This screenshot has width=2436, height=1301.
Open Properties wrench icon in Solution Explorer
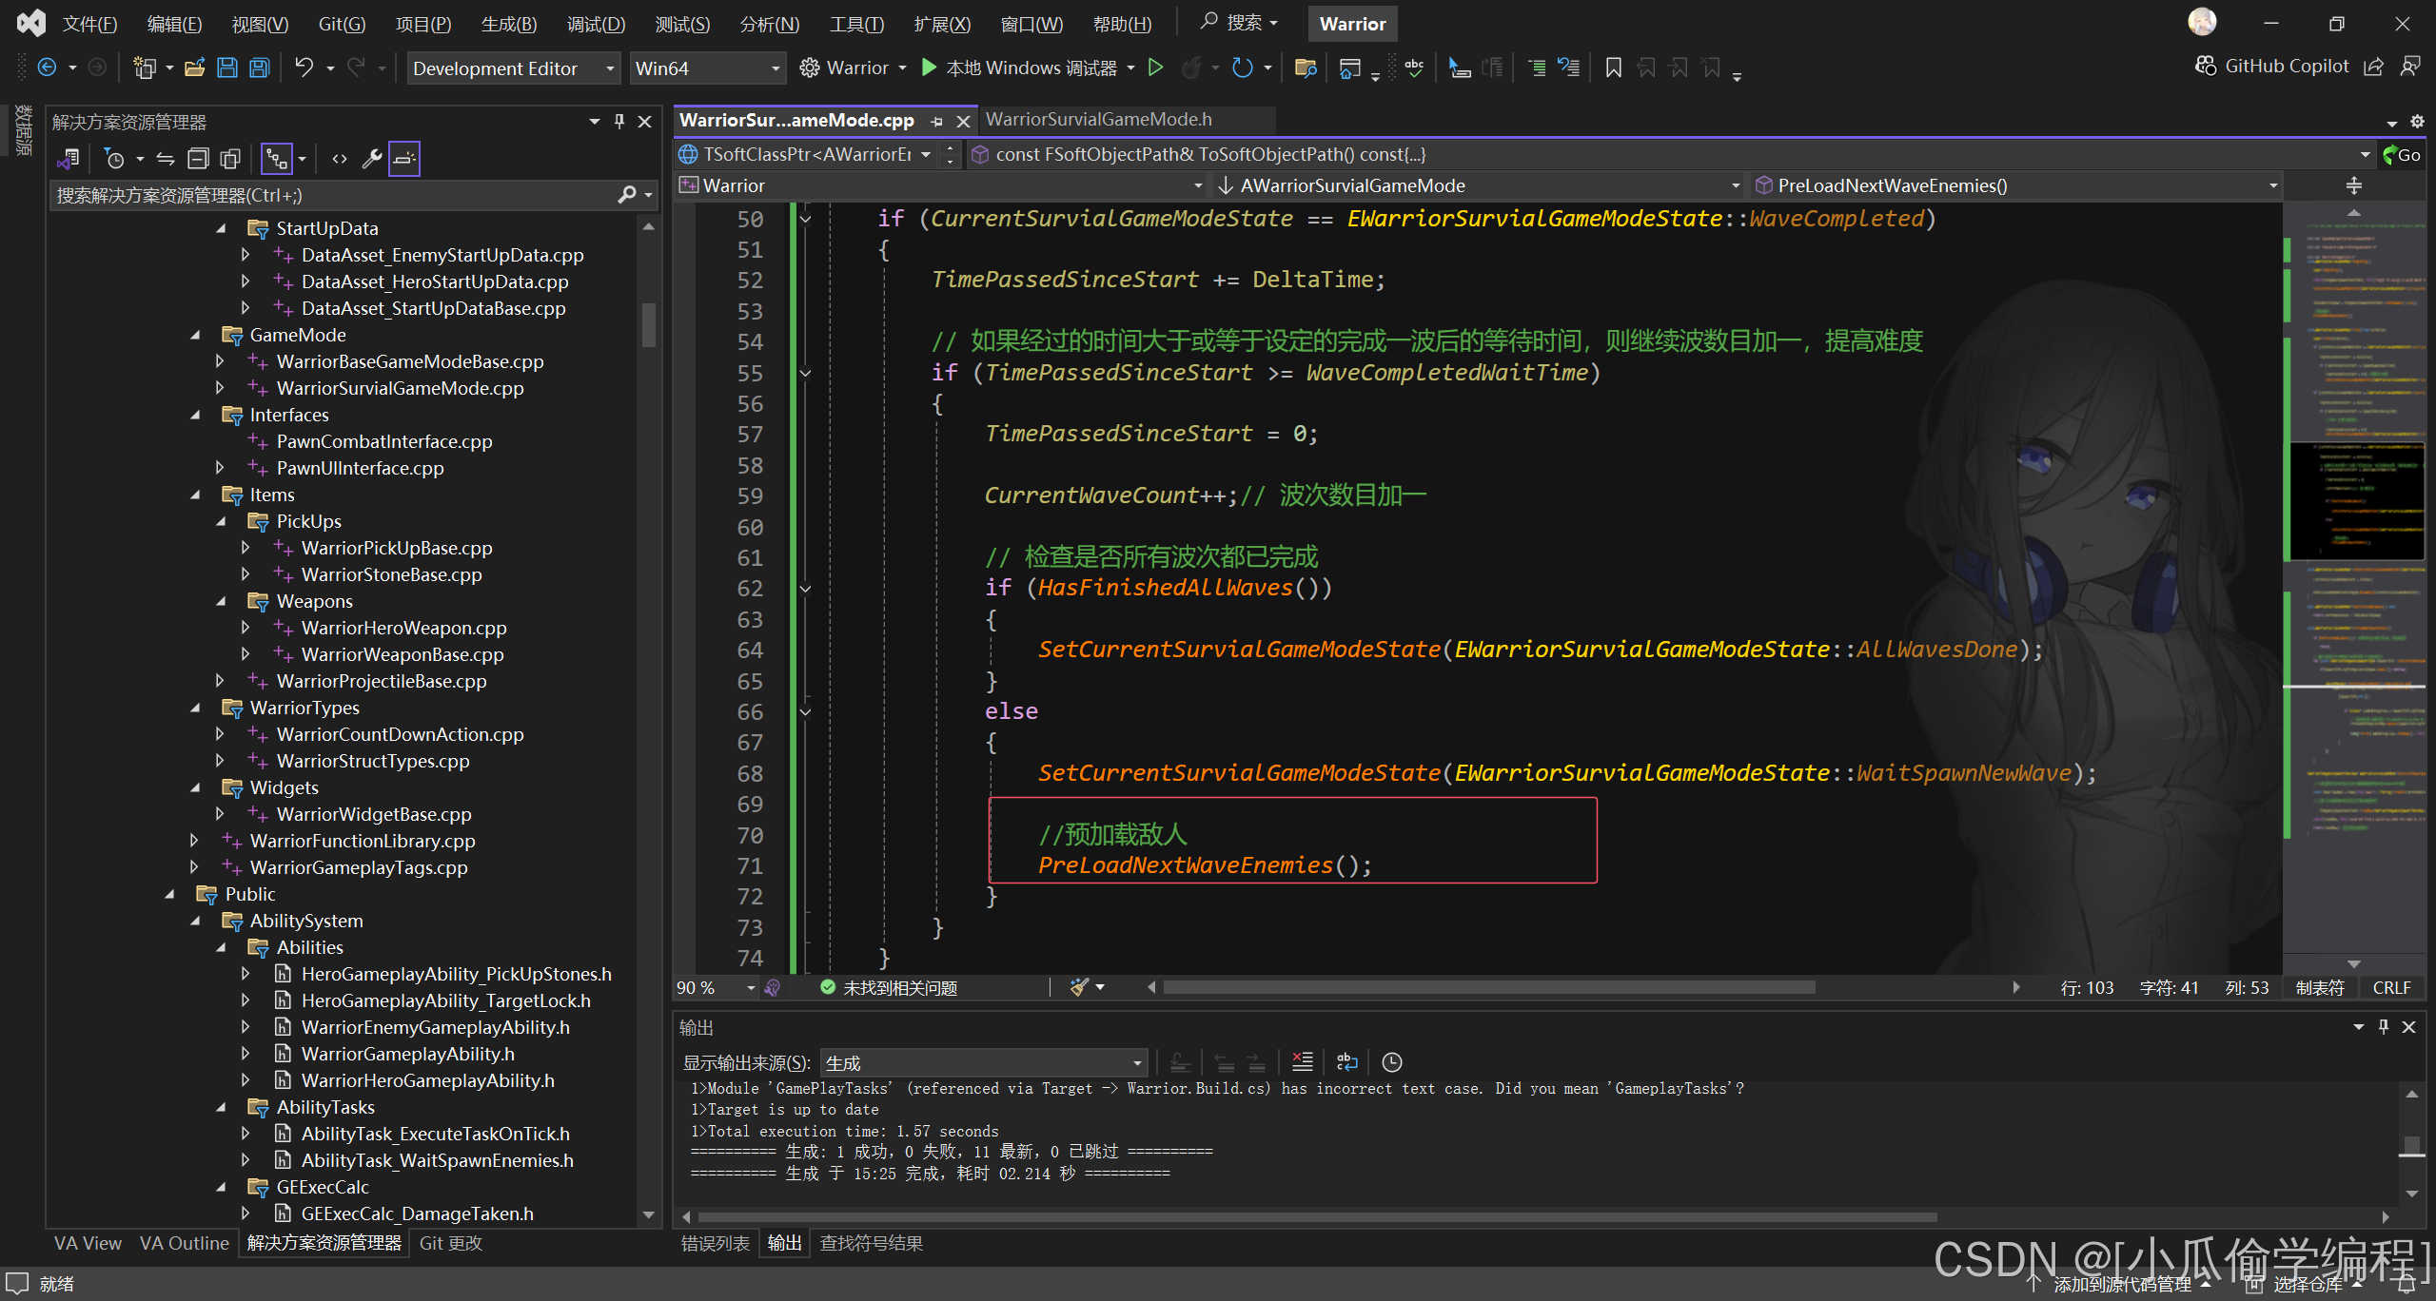pos(372,159)
